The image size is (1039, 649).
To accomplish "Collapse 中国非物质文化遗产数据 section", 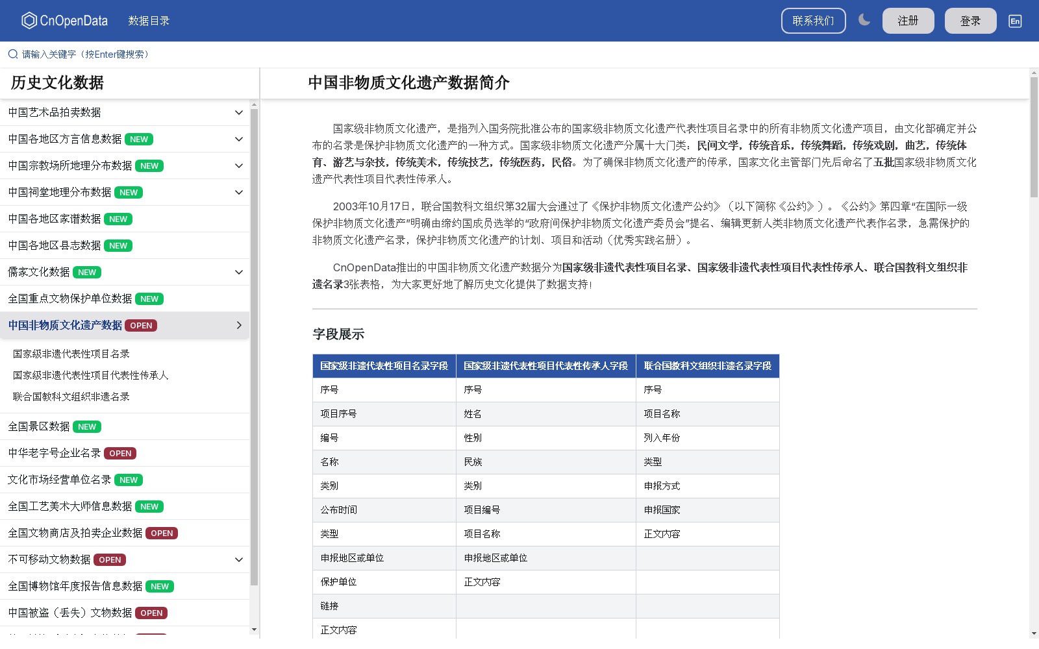I will 238,325.
